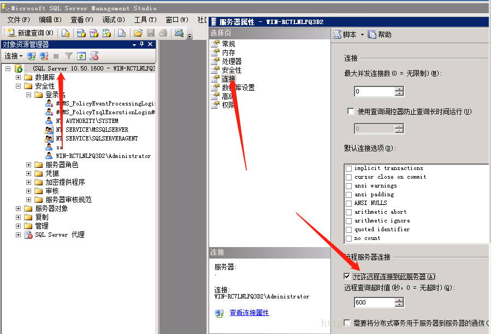Expand the 服务器审核规范 folder
The height and width of the screenshot is (334, 491).
pyautogui.click(x=29, y=200)
